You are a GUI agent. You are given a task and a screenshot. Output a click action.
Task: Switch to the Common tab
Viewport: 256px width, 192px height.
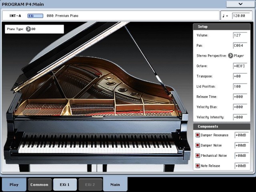click(40, 184)
